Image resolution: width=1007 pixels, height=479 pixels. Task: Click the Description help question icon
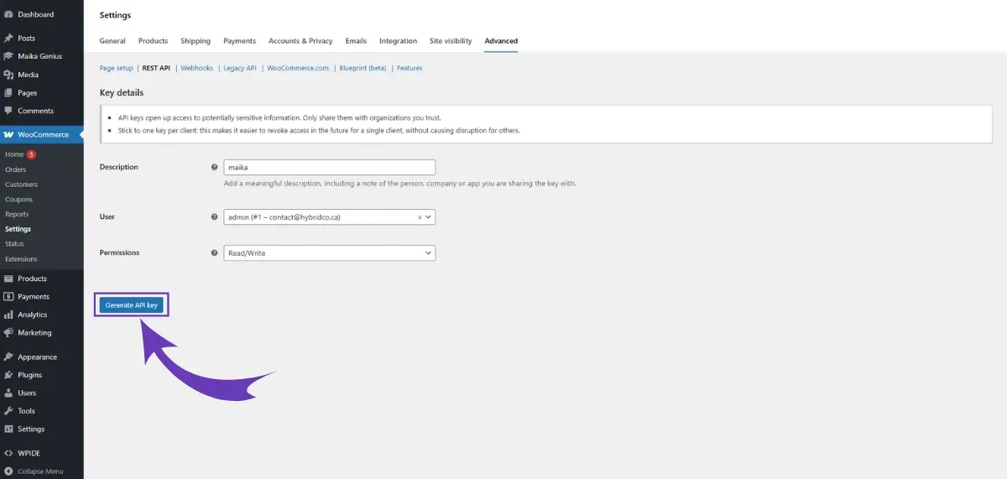[215, 167]
